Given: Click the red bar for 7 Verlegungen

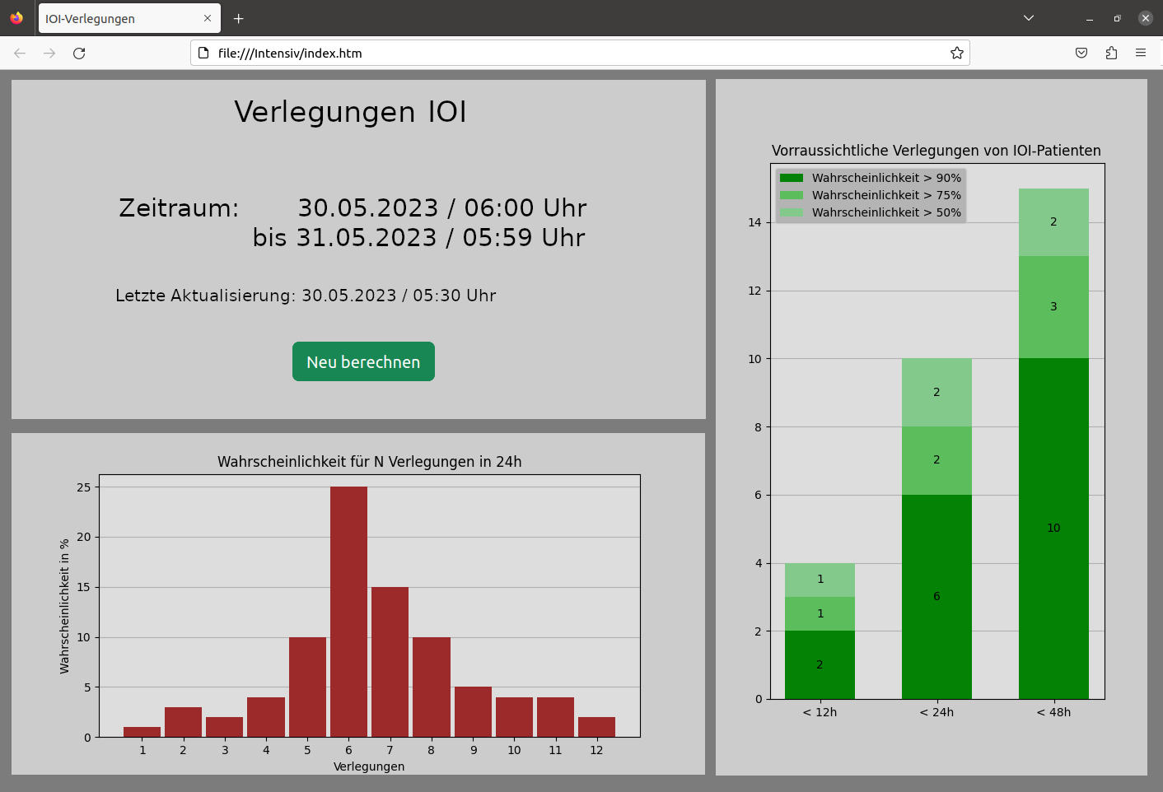Looking at the screenshot, I should (390, 662).
